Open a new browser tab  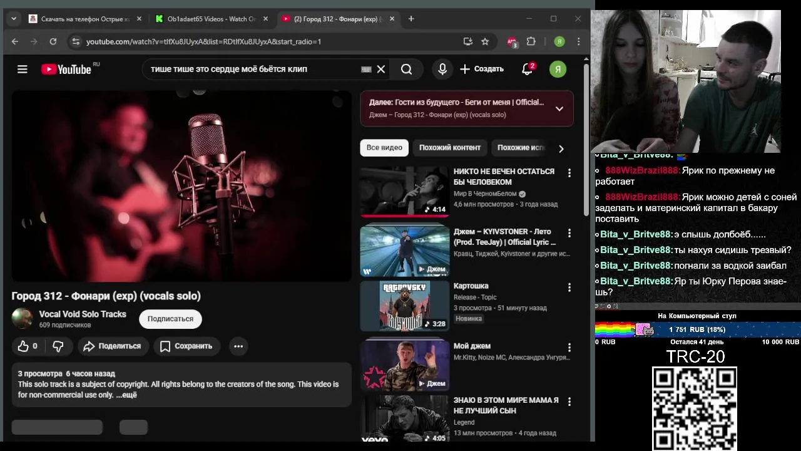coord(411,19)
